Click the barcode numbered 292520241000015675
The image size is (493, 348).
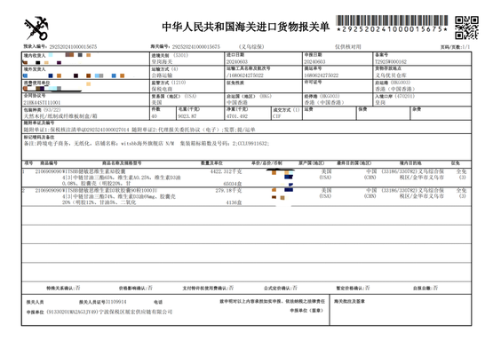tap(392, 24)
